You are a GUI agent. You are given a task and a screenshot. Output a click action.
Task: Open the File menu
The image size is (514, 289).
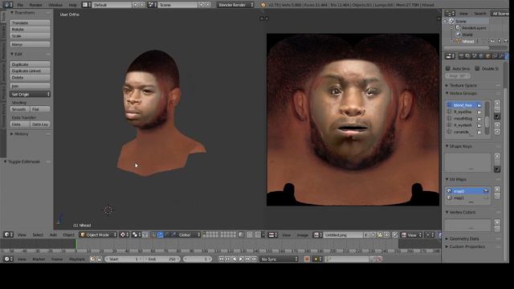click(x=20, y=5)
